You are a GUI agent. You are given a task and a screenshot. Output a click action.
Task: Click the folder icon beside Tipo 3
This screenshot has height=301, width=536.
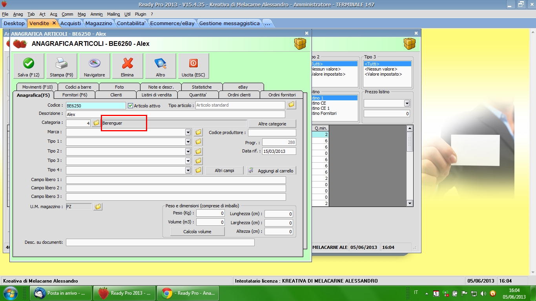(x=198, y=161)
